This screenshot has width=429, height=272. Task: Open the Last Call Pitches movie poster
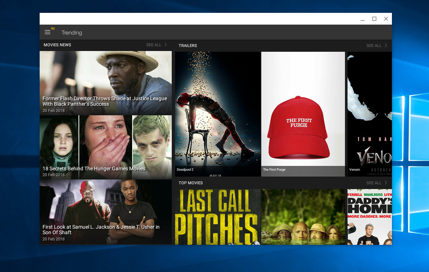pos(218,217)
